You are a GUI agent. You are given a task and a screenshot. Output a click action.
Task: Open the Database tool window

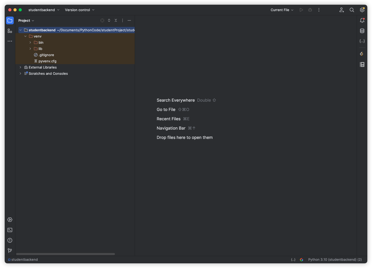[362, 31]
